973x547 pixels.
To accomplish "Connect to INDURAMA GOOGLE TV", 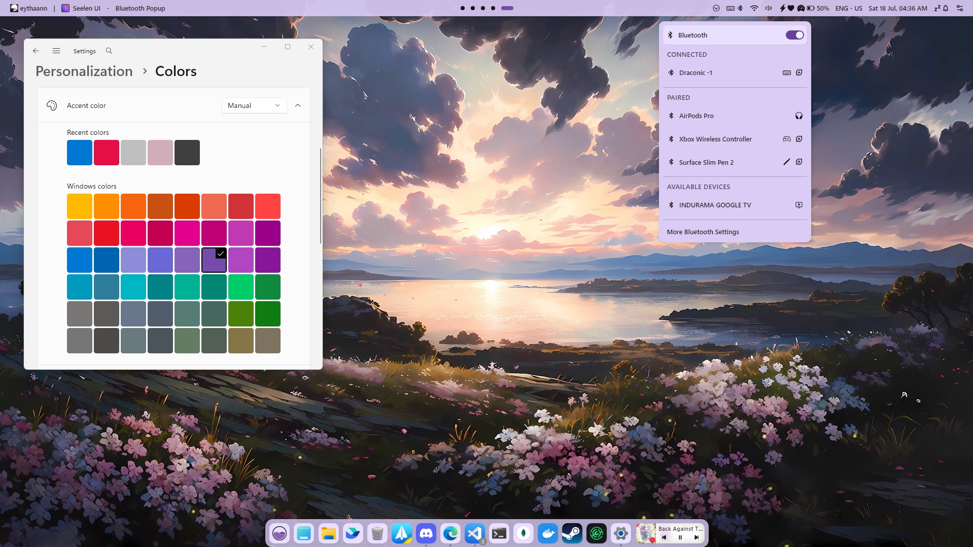I will pos(735,205).
